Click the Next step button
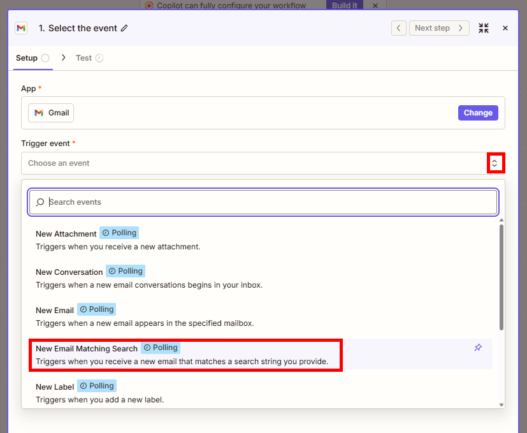 (x=439, y=28)
